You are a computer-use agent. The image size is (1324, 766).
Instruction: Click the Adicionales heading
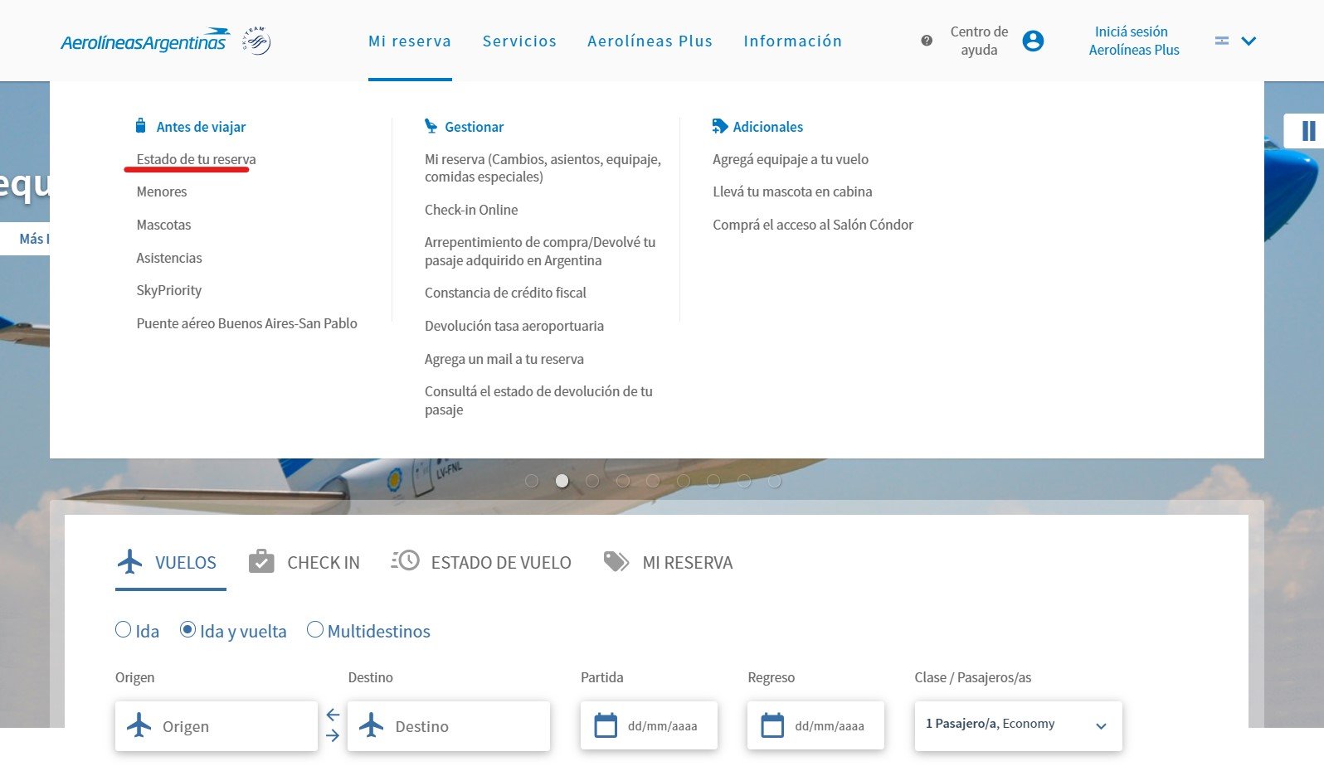(x=768, y=127)
